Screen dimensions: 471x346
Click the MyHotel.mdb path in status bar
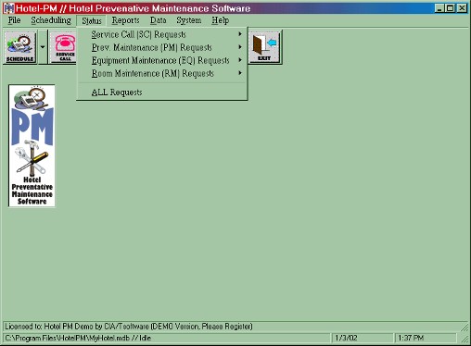tap(78, 338)
